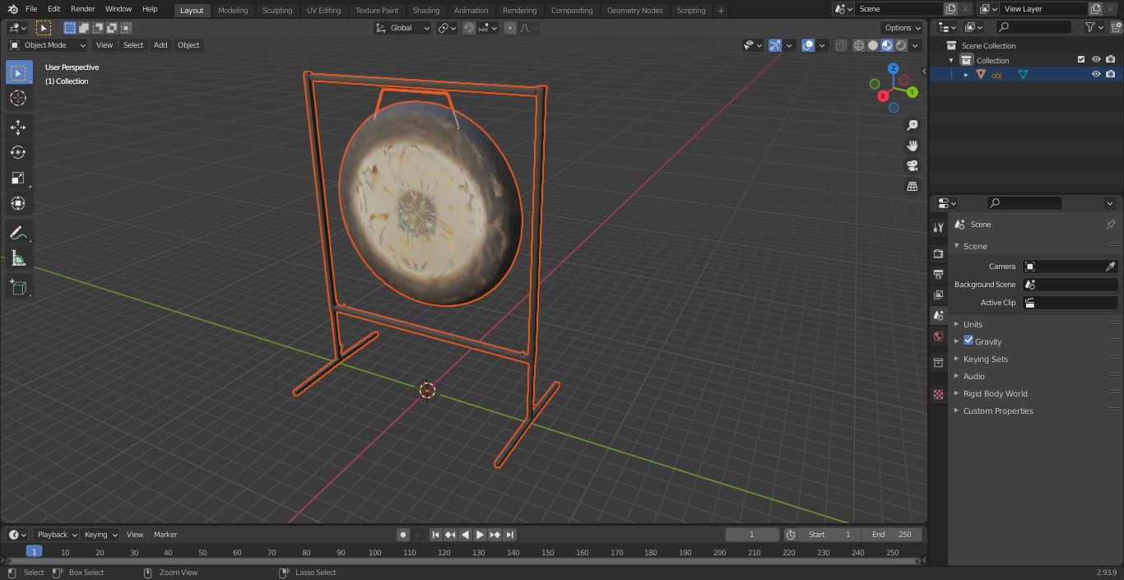1124x580 pixels.
Task: Click the Z axis on navigation gizmo
Action: coord(893,69)
